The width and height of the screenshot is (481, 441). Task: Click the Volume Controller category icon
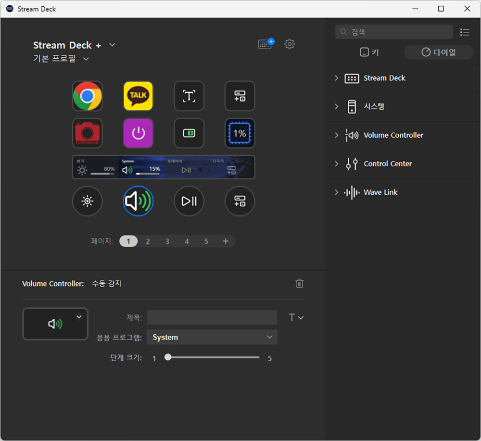(x=352, y=135)
